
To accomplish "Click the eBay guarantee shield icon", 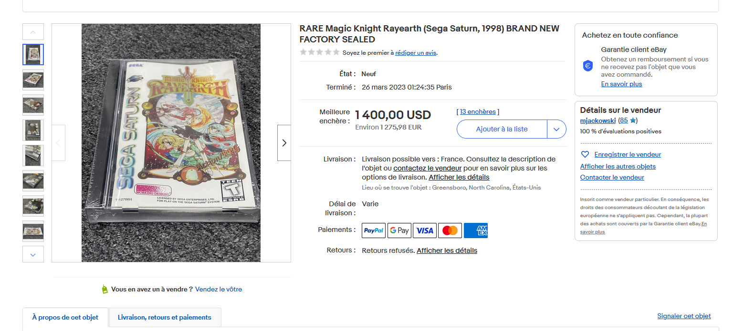I will pos(588,66).
